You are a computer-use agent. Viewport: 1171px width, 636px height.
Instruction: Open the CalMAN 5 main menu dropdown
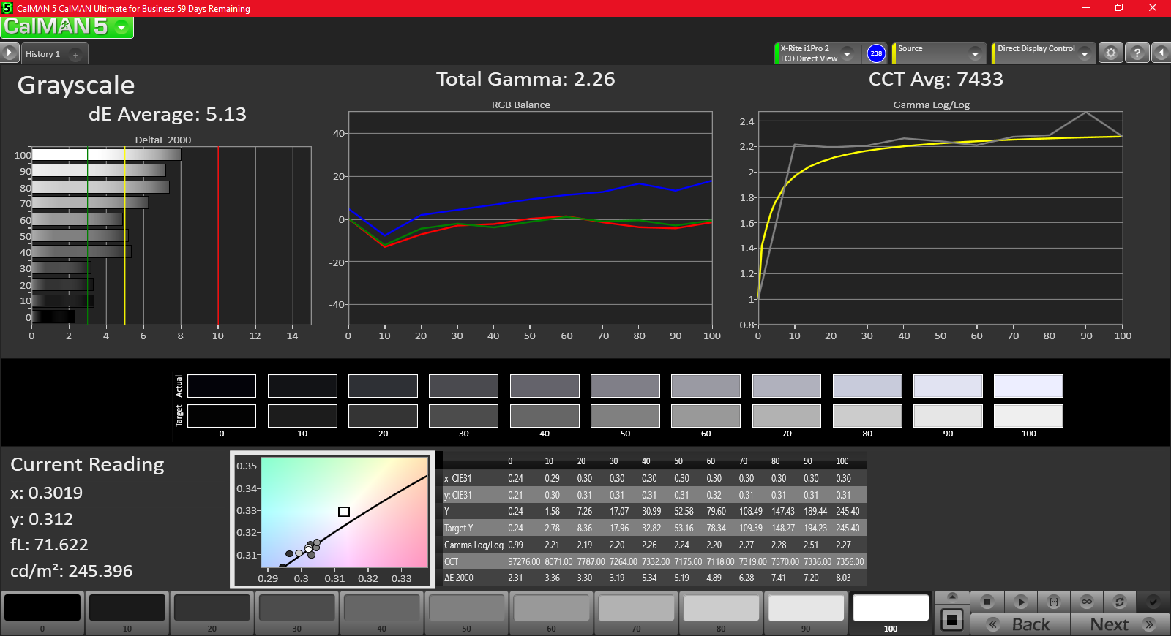(121, 28)
